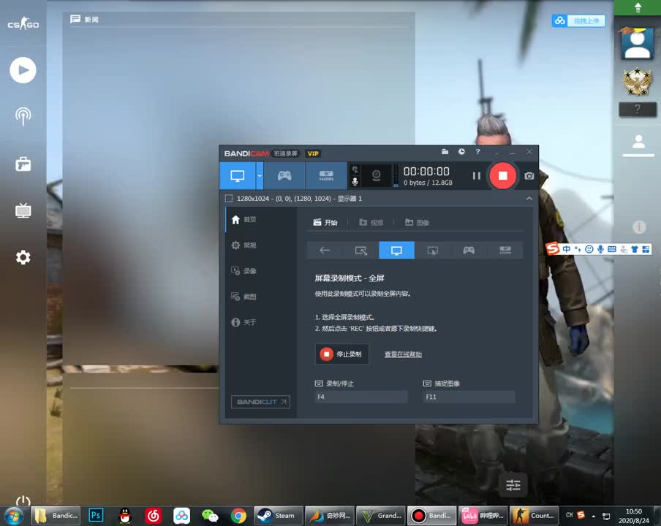Capture a screenshot with the camera icon

pyautogui.click(x=528, y=175)
